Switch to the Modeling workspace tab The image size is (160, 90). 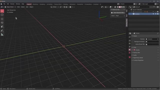click(35, 4)
